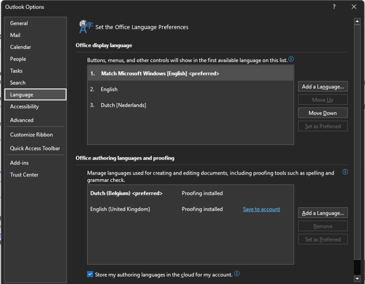This screenshot has height=284, width=365.
Task: Click the info icon beside authoring languages description
Action: point(345,172)
